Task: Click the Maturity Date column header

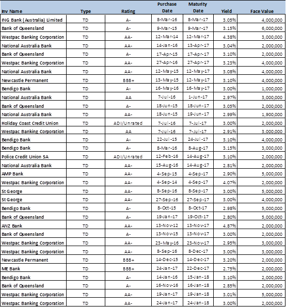Action: (x=198, y=7)
